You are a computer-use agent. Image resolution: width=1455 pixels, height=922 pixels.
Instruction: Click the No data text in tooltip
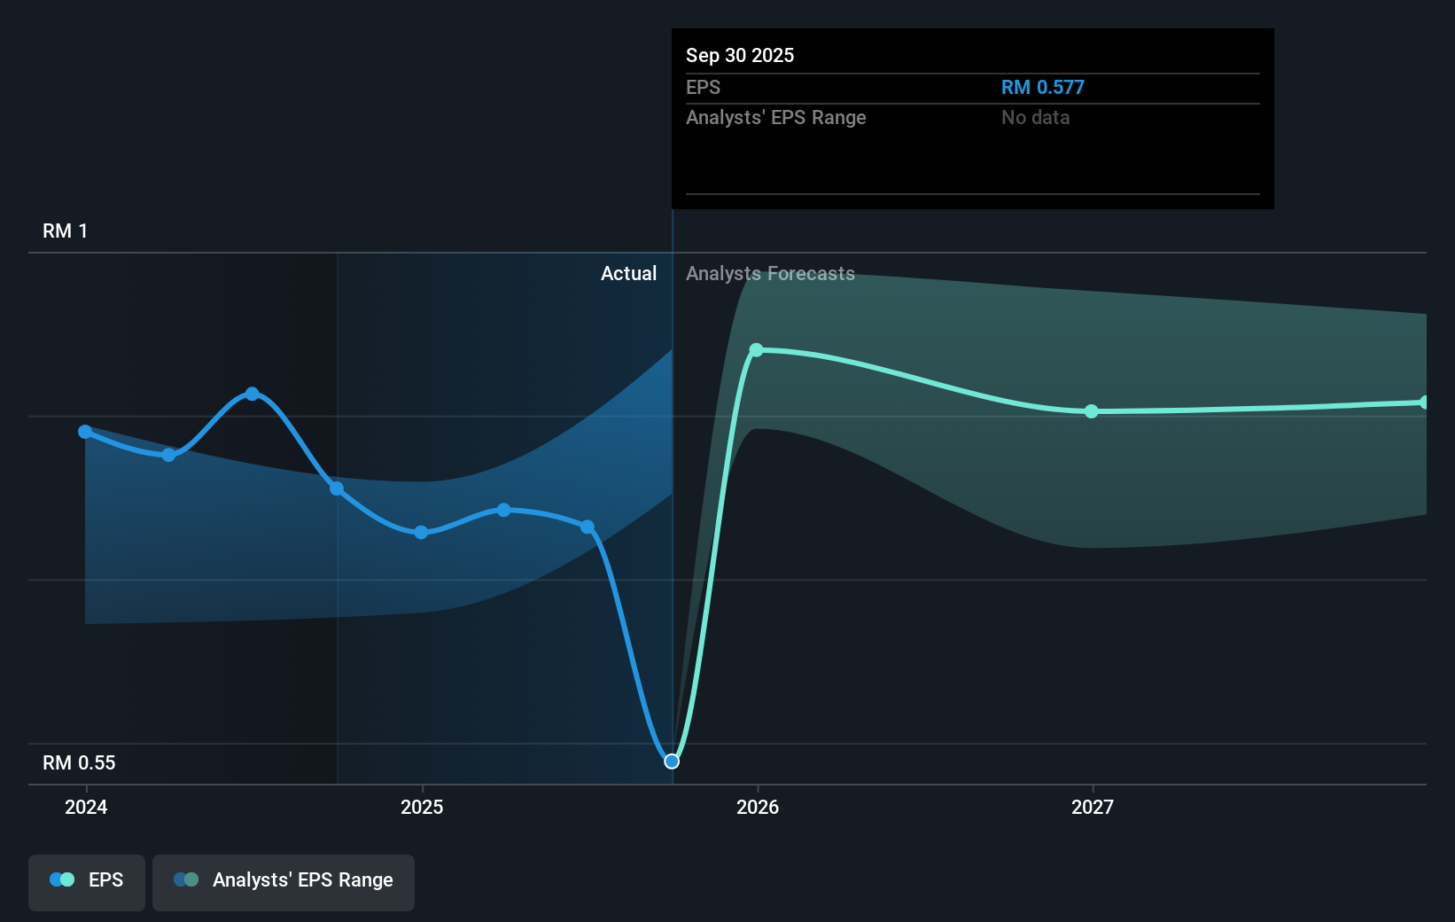pyautogui.click(x=1034, y=117)
